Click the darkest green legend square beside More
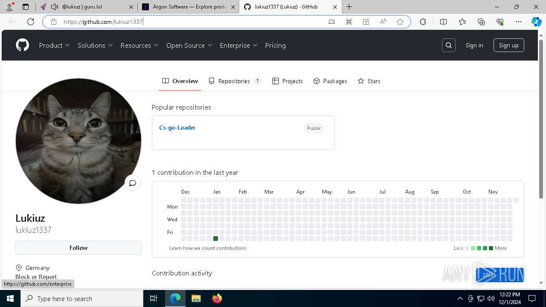Viewport: 546px width, 307px height. pos(491,248)
